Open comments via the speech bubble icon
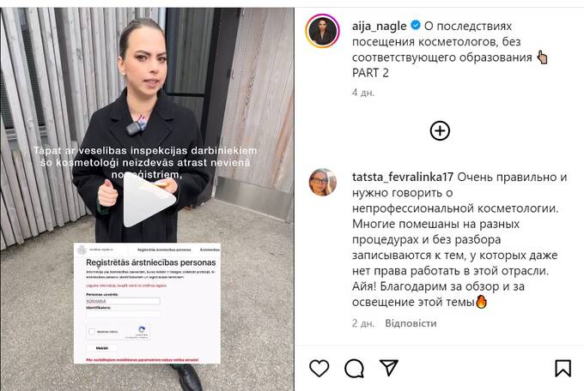 click(x=354, y=369)
